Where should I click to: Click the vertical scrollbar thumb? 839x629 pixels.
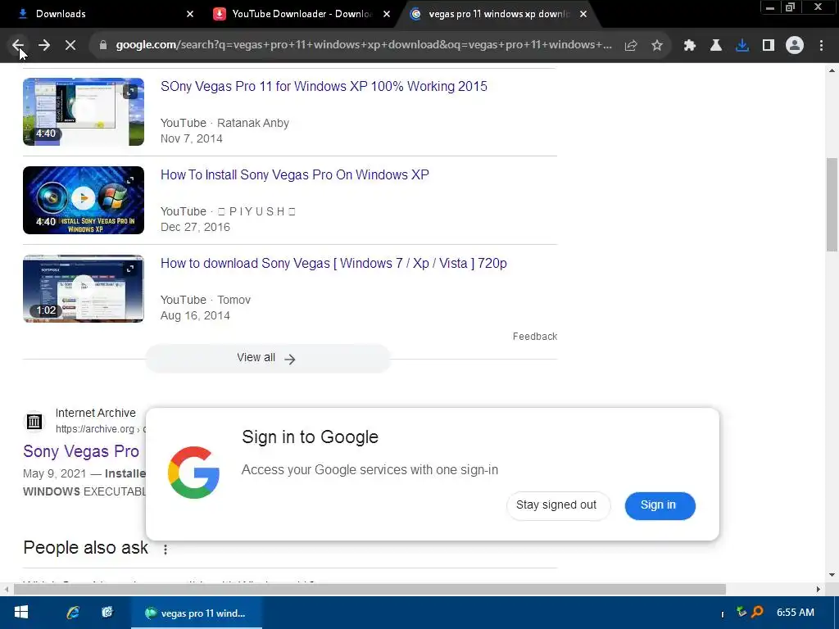pos(832,204)
